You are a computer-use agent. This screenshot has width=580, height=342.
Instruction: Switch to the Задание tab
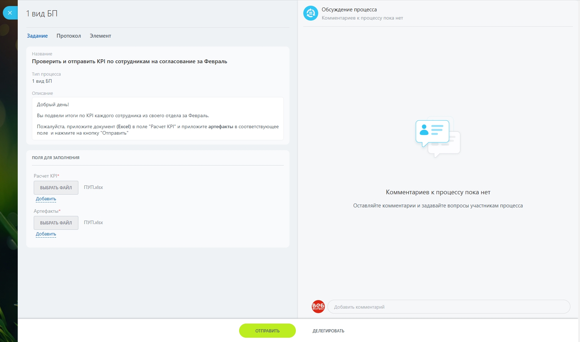(37, 36)
